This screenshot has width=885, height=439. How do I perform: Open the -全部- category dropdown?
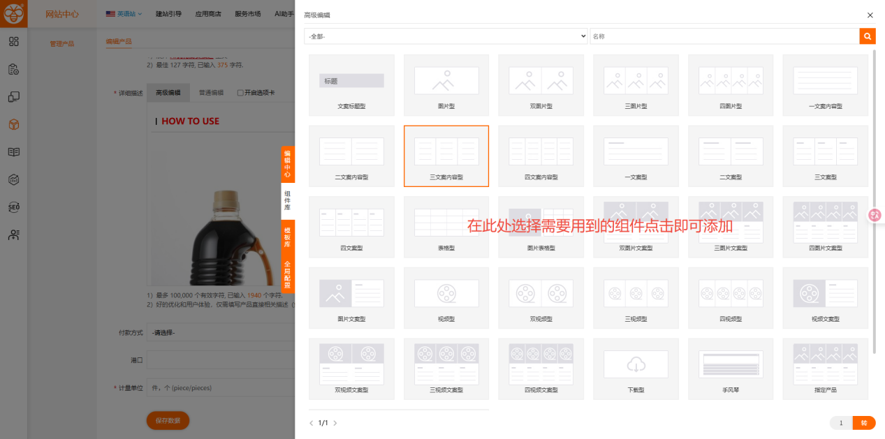click(446, 36)
